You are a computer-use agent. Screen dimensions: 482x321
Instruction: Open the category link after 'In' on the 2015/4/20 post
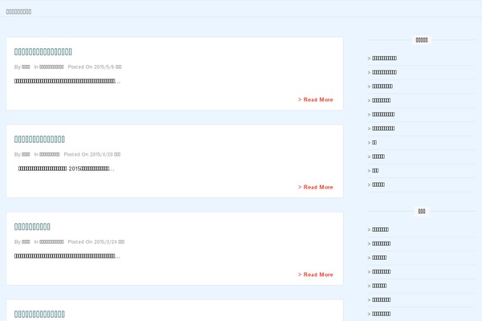click(50, 155)
